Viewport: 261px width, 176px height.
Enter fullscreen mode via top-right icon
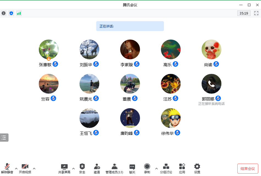click(256, 13)
